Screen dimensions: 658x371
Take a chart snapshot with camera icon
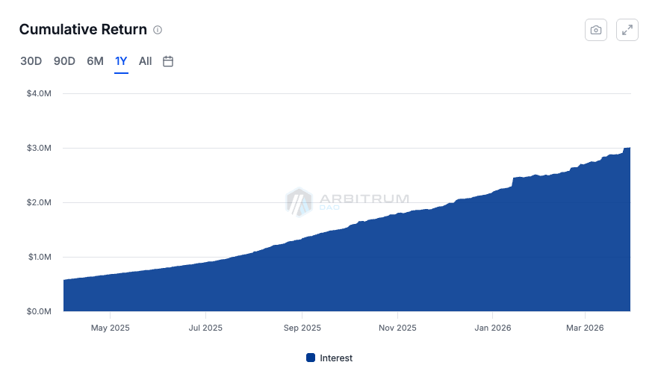[x=596, y=30]
